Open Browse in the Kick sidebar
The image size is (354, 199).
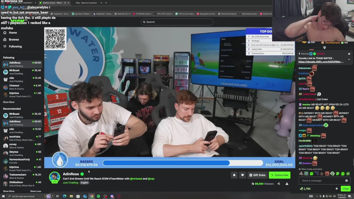tap(11, 40)
